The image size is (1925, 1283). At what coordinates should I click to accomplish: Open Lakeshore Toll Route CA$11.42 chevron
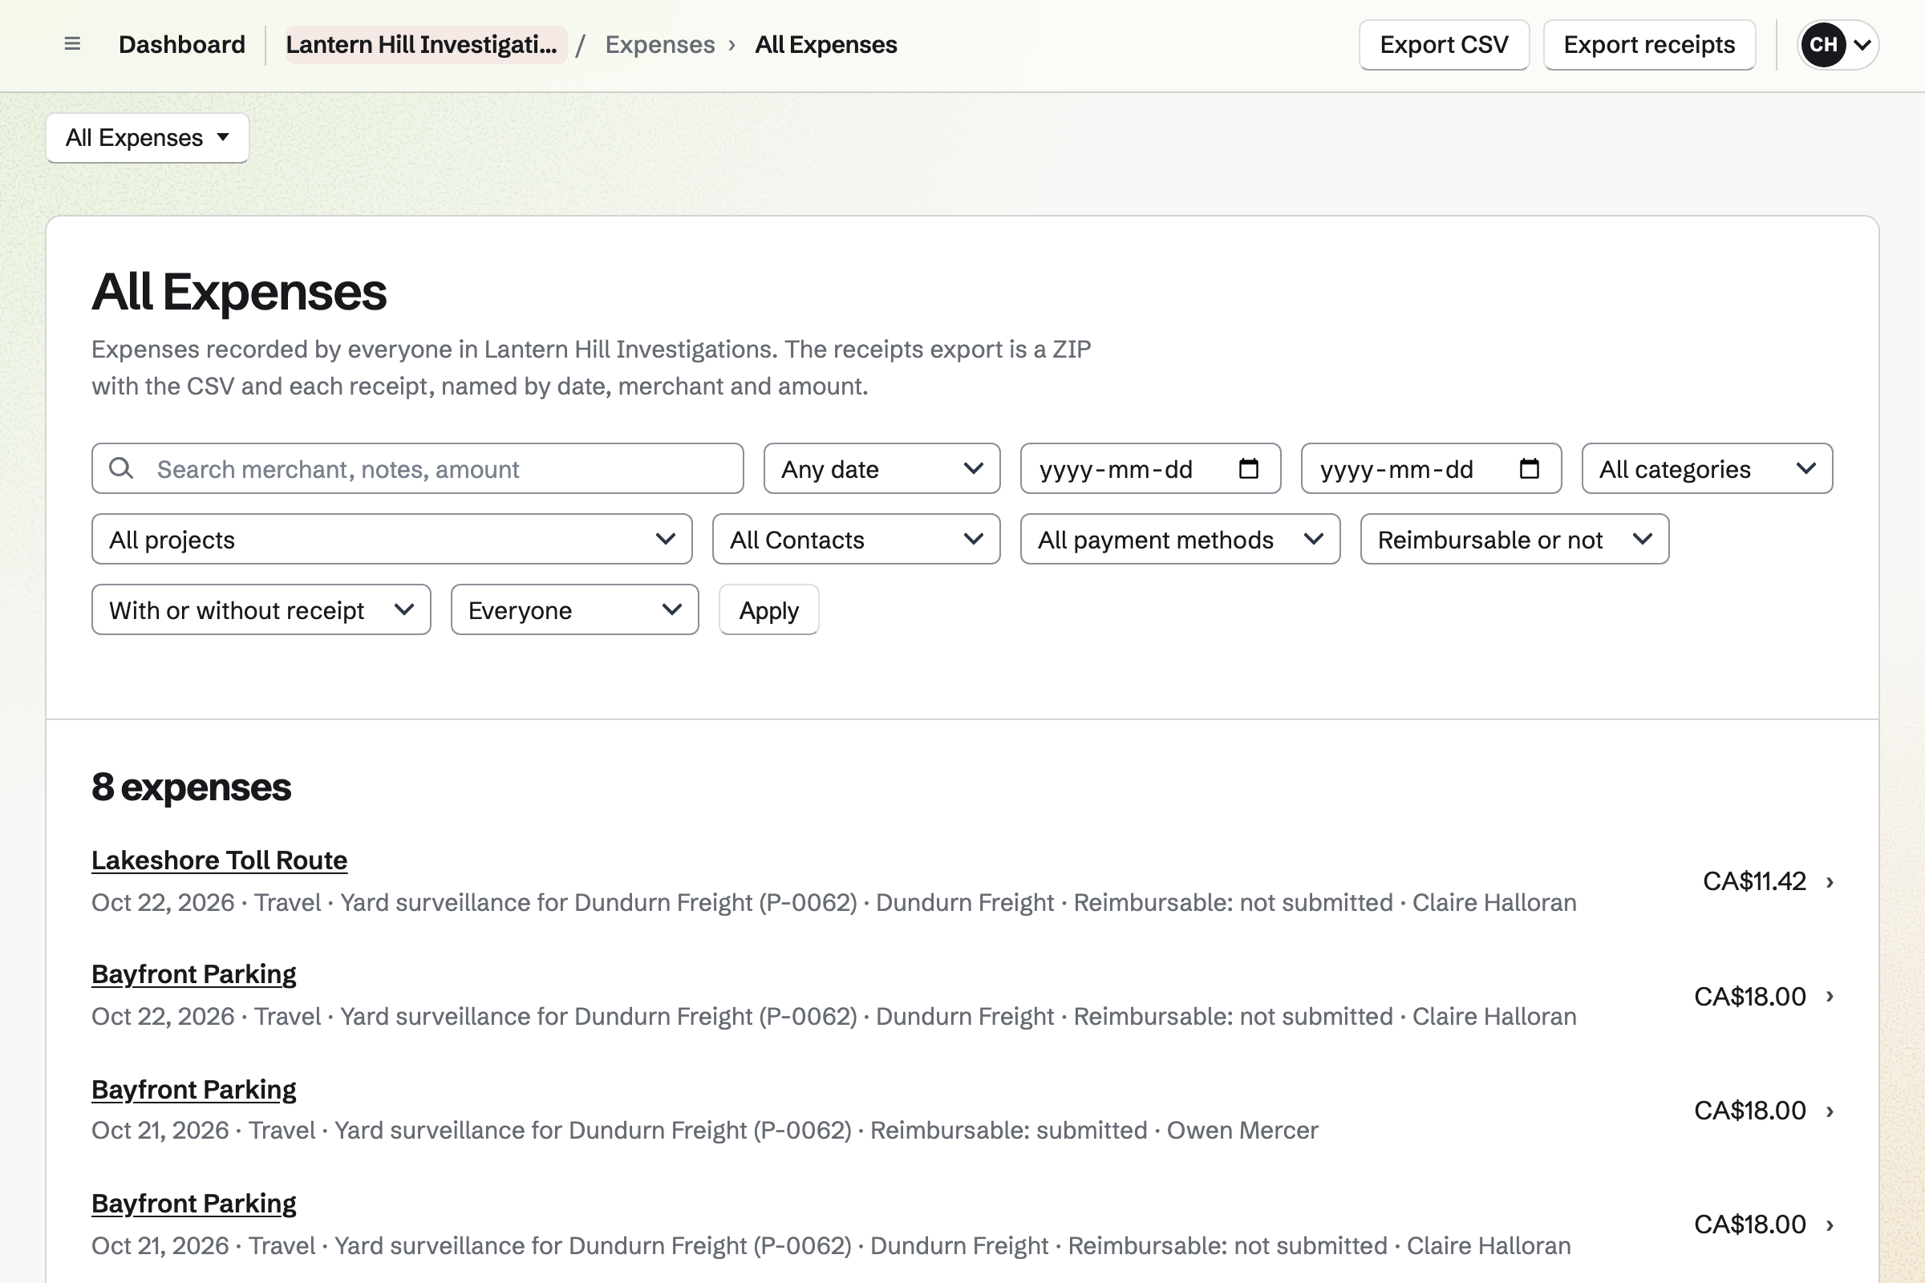1830,881
